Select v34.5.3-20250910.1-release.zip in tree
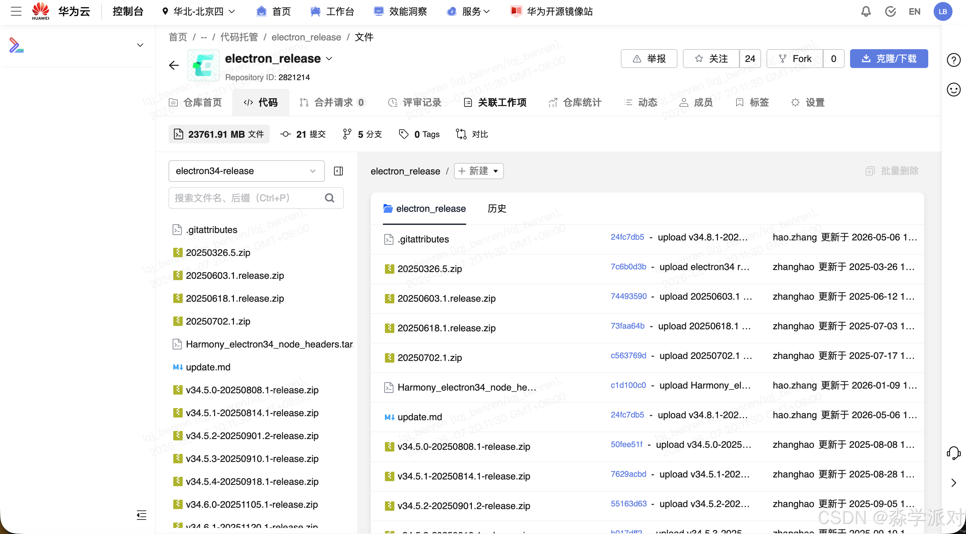The height and width of the screenshot is (534, 966). [252, 459]
